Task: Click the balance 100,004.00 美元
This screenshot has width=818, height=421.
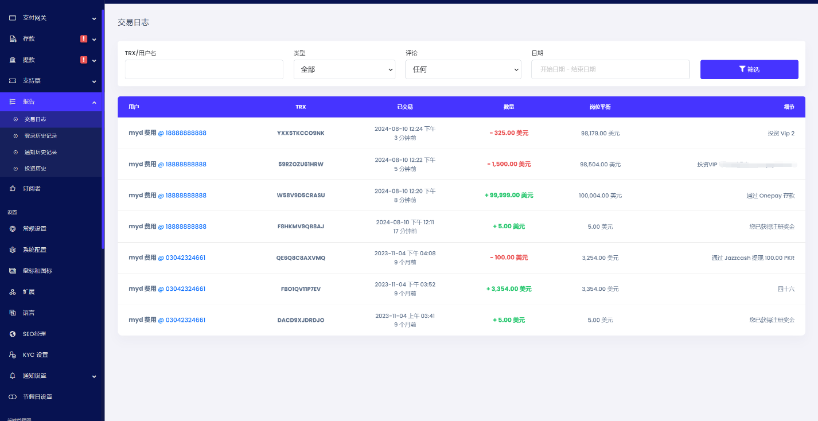Action: (600, 196)
